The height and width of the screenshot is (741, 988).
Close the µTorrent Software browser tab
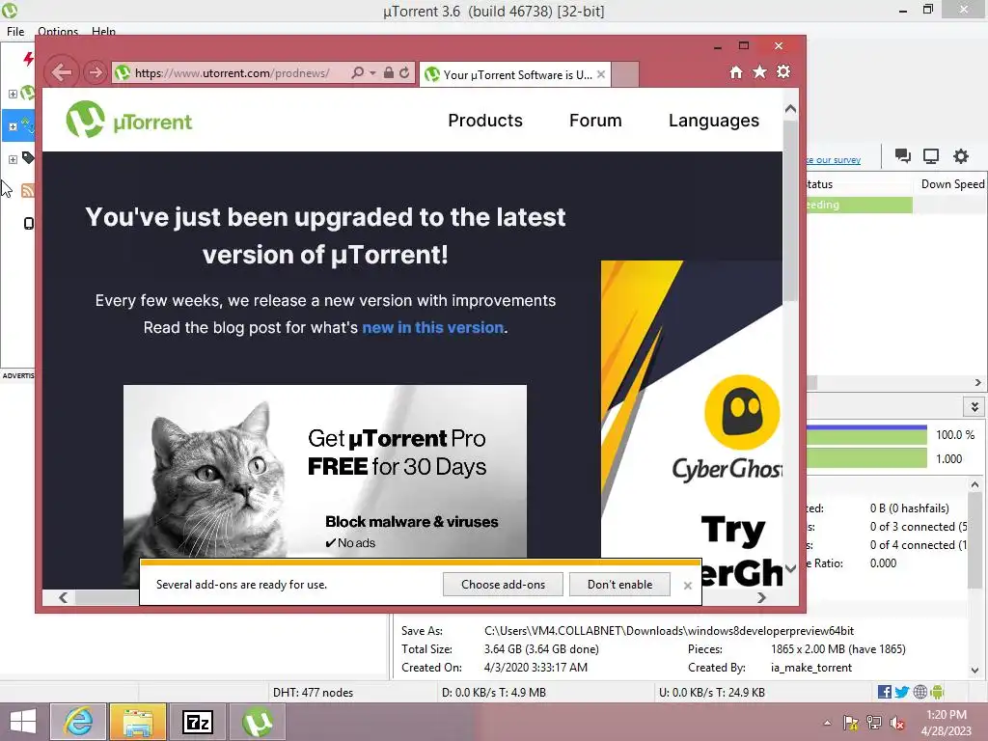tap(601, 74)
